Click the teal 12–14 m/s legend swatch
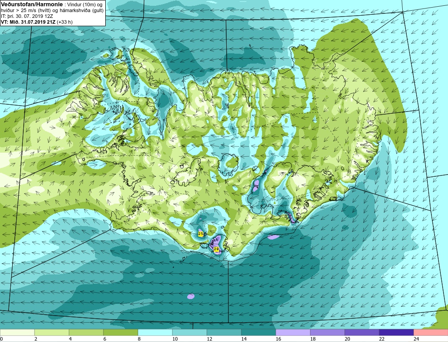The height and width of the screenshot is (342, 448). [x=224, y=333]
